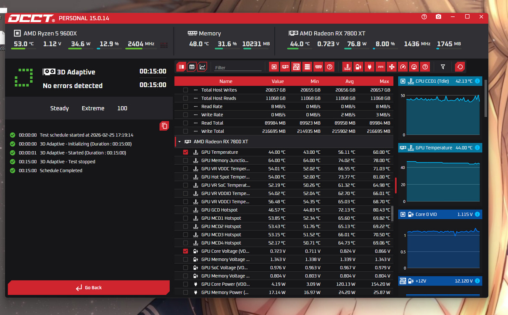Click the fan sensor filter icon
The width and height of the screenshot is (508, 315).
[x=392, y=67]
